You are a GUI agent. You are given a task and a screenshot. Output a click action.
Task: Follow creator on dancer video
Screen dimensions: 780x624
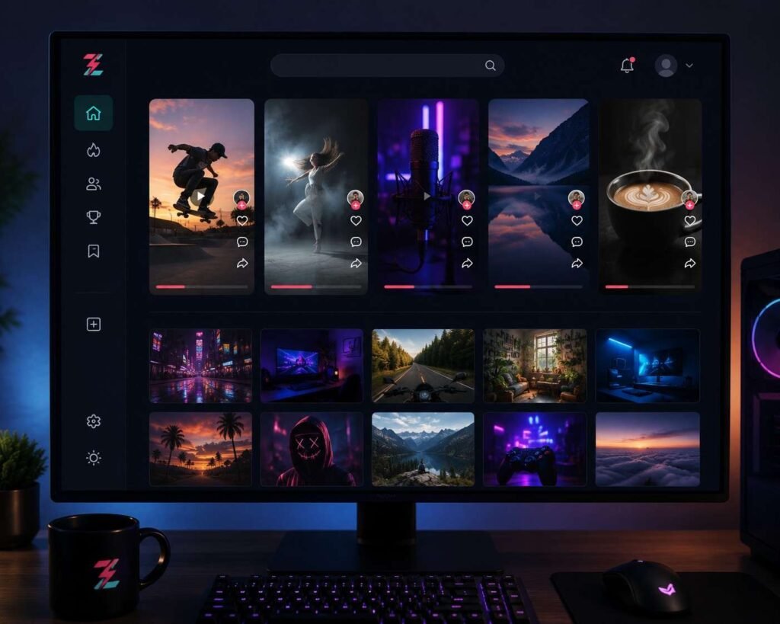tap(356, 206)
